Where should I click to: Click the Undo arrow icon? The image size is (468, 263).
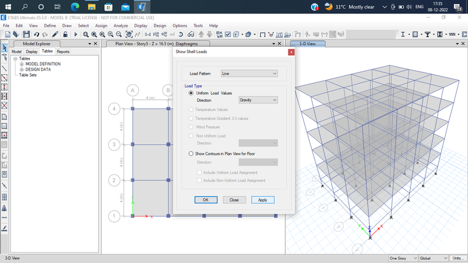point(36,34)
